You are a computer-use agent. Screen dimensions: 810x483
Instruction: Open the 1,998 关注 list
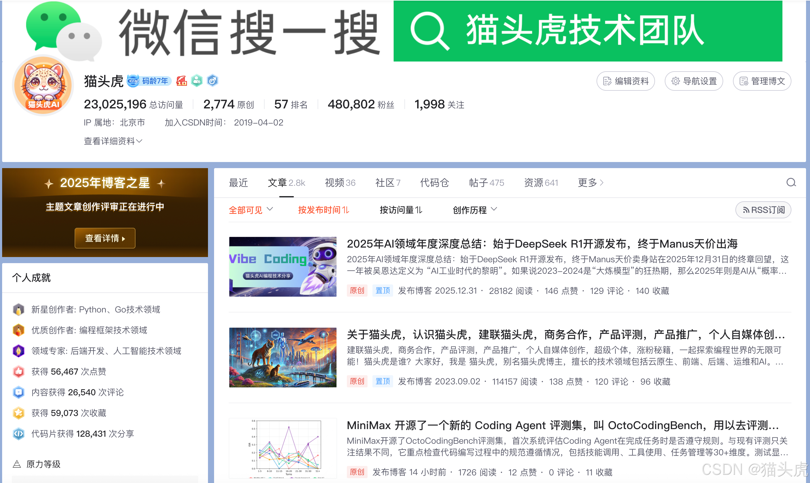click(x=439, y=104)
